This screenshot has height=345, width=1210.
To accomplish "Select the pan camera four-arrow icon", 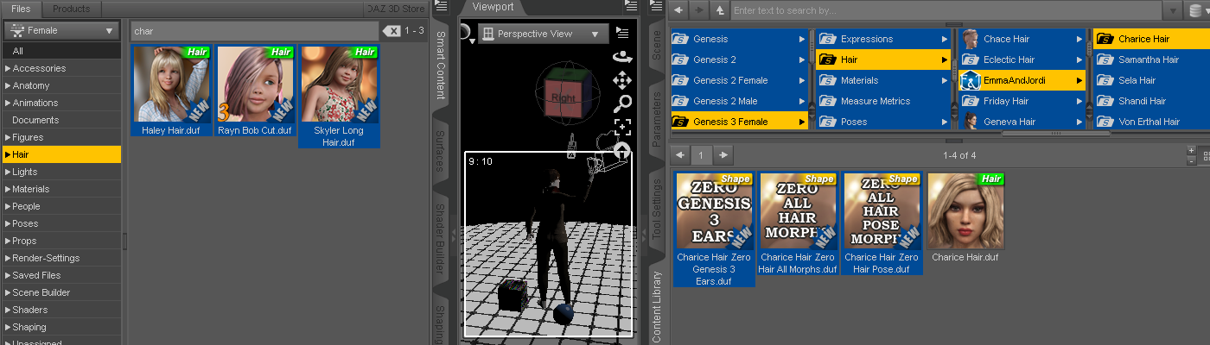I will pyautogui.click(x=621, y=81).
